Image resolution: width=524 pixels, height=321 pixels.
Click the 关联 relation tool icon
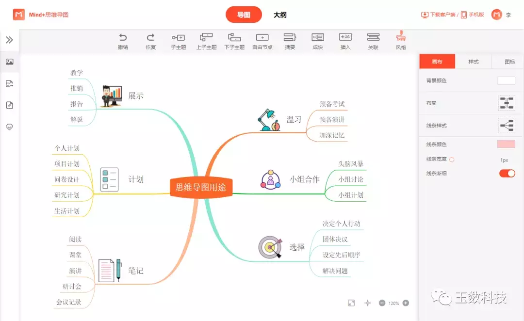373,38
